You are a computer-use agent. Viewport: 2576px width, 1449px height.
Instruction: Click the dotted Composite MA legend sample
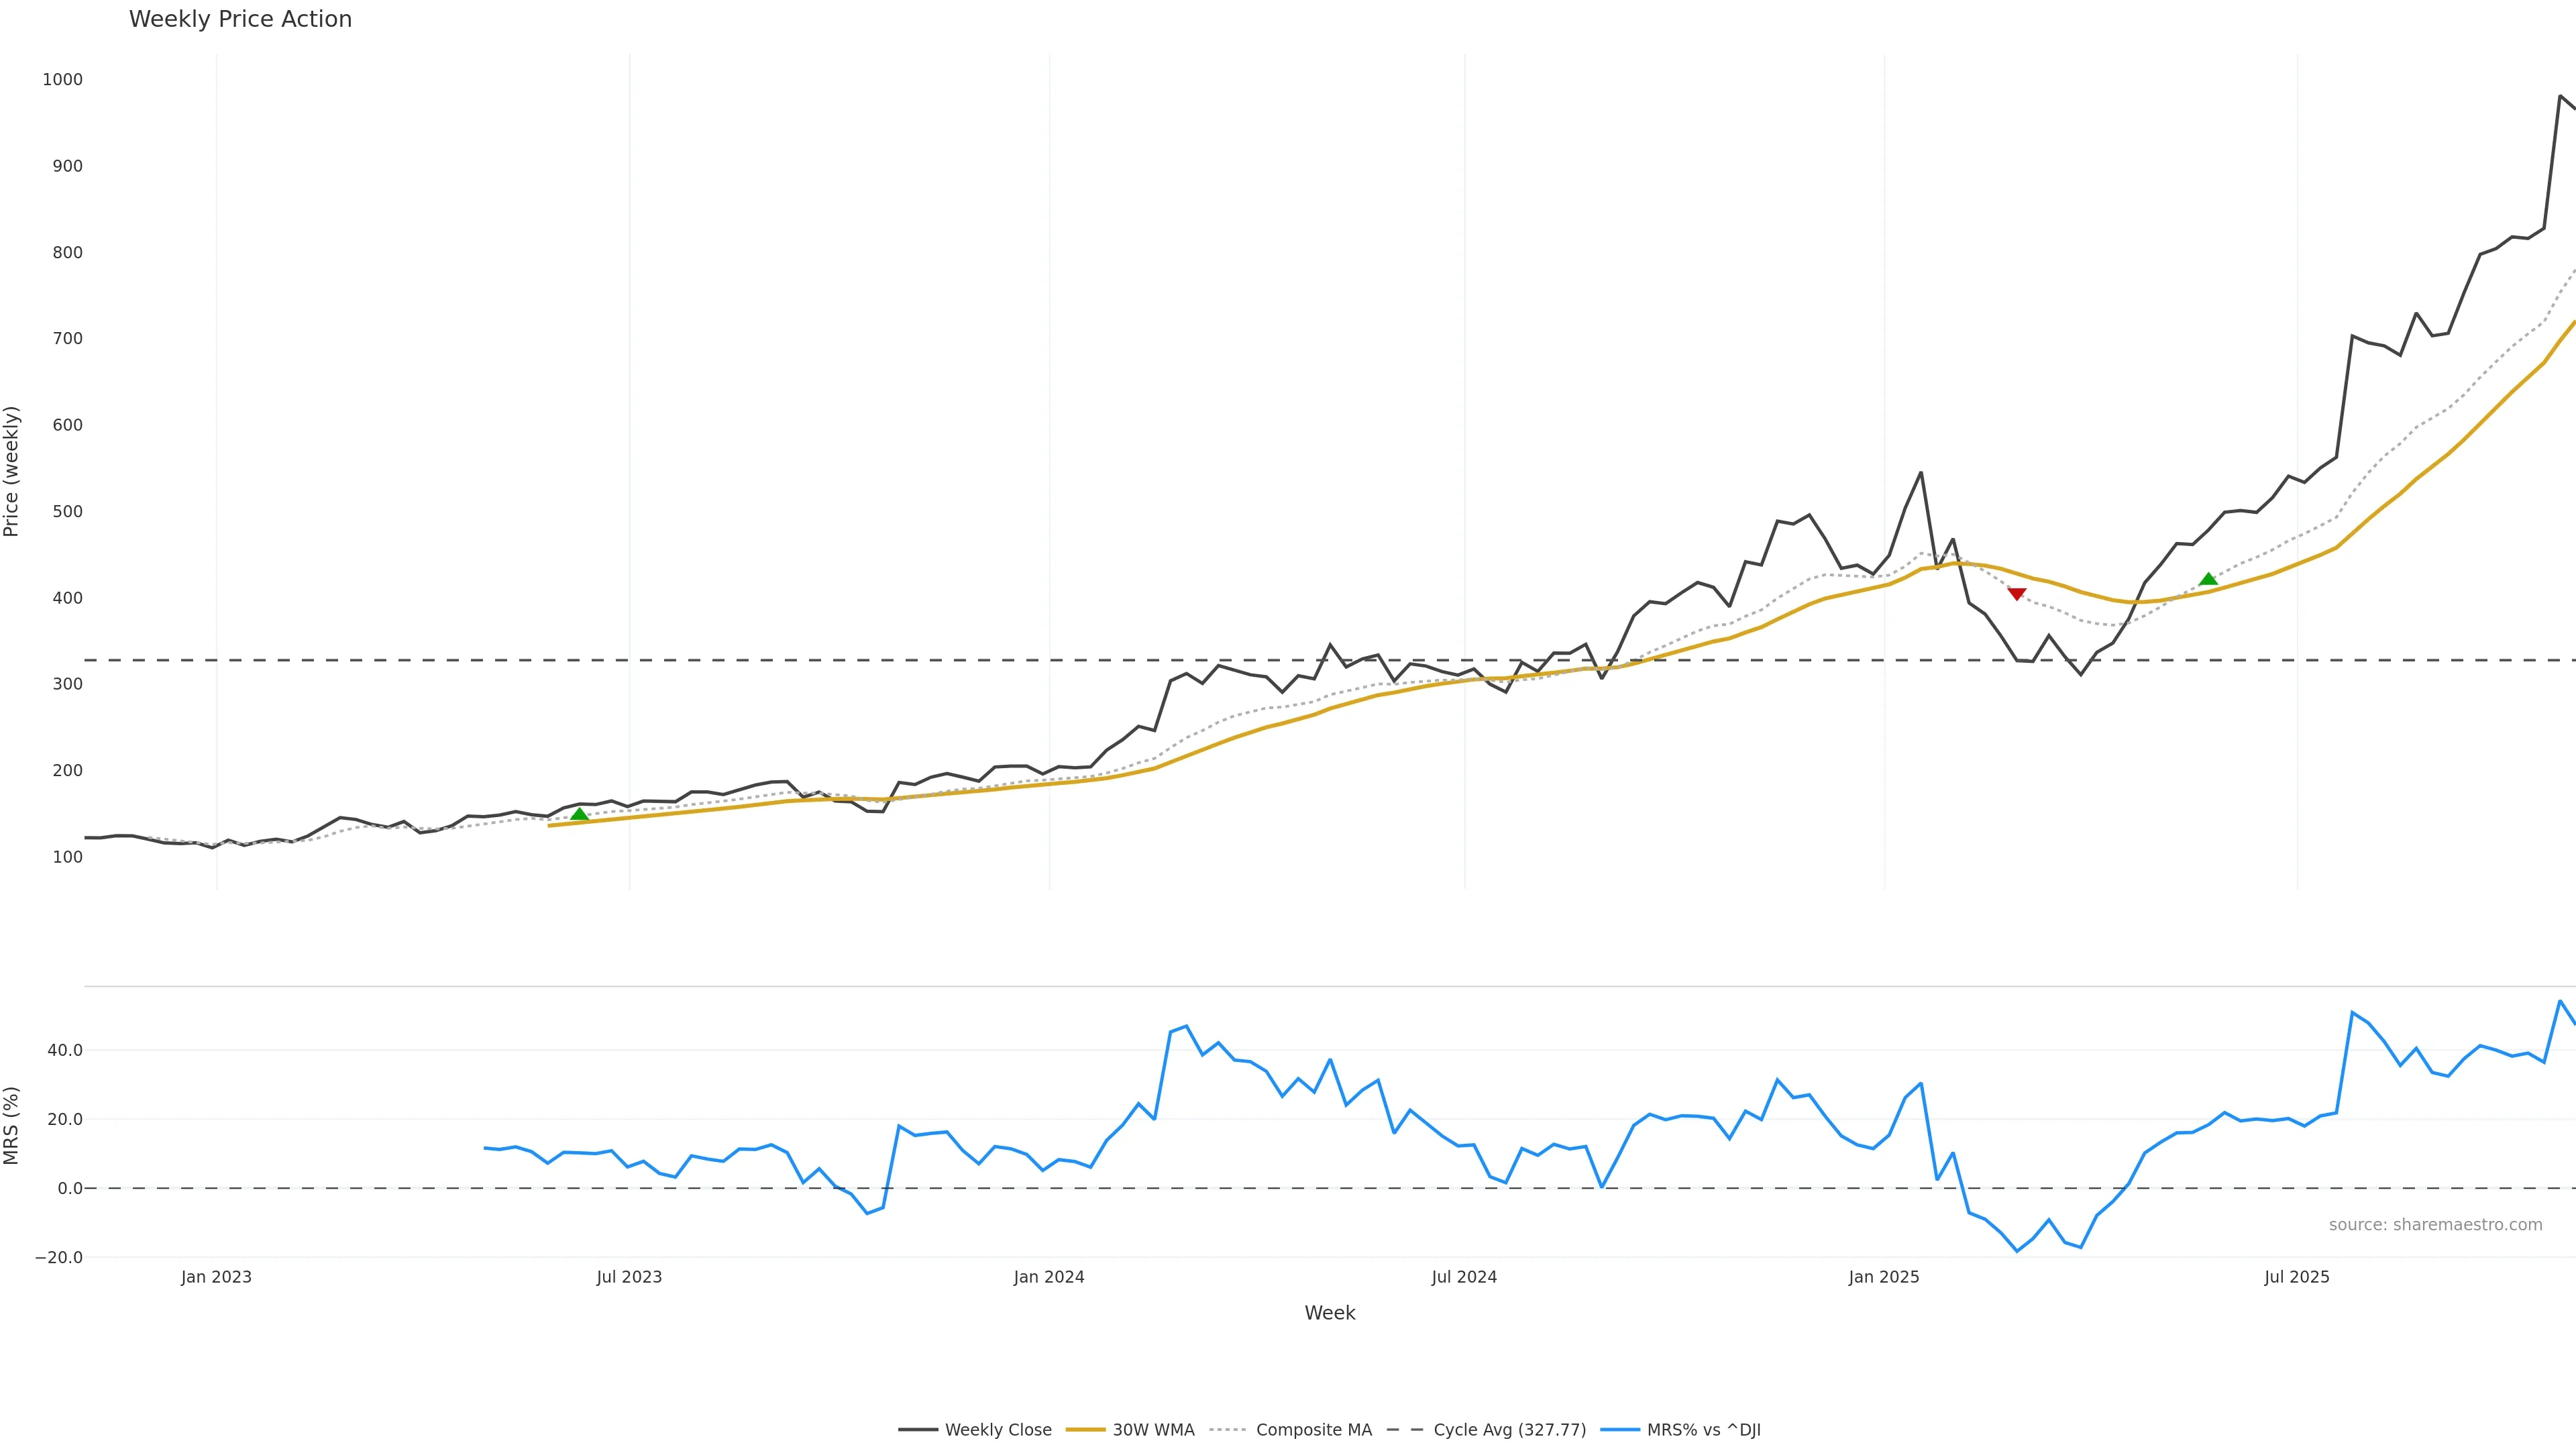1227,1430
